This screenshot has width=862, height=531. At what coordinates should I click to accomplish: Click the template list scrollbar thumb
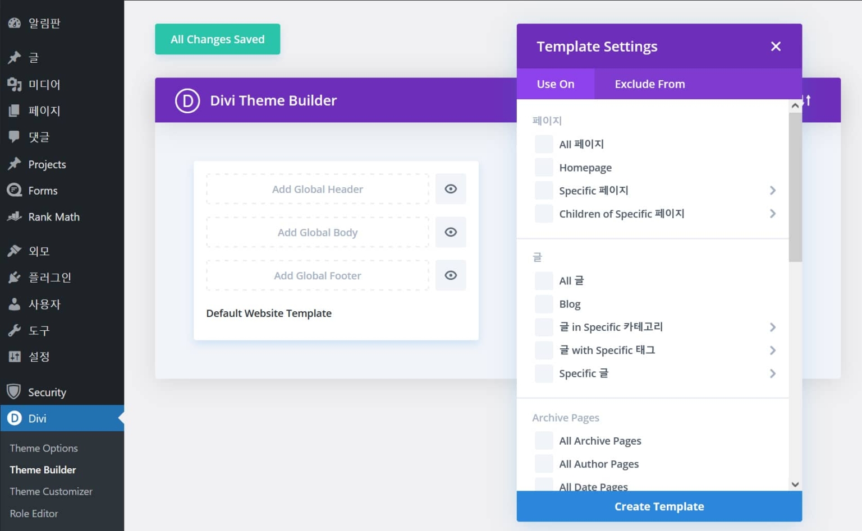795,187
